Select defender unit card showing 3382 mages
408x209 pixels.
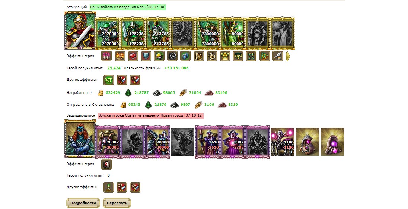tap(232, 142)
